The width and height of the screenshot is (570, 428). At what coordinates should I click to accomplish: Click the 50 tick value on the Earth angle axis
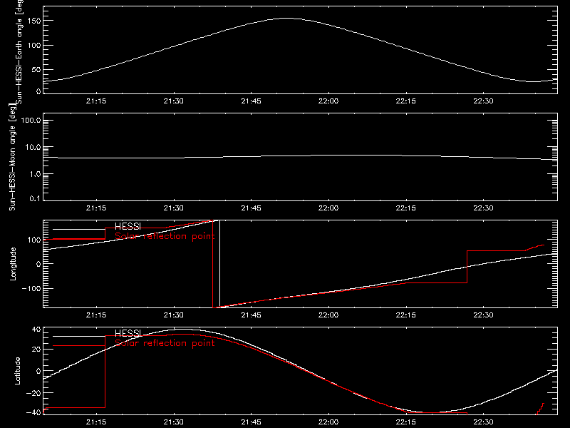click(36, 69)
